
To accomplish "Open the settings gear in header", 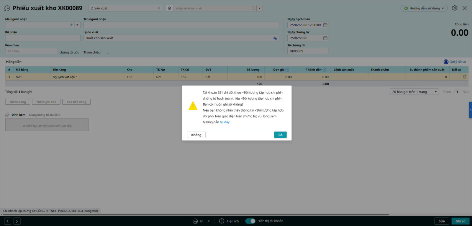I will pos(455,8).
